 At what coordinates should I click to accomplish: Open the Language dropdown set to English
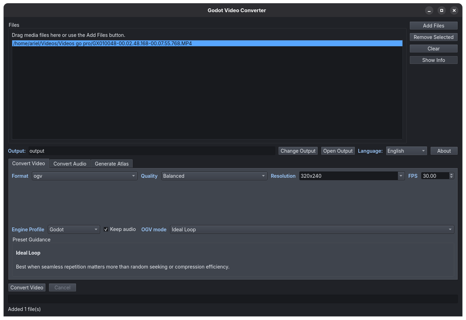(406, 151)
